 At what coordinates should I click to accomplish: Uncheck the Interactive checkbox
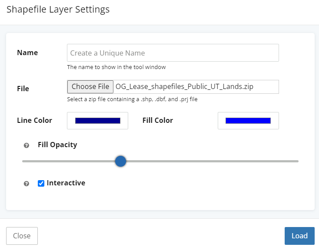tap(41, 183)
